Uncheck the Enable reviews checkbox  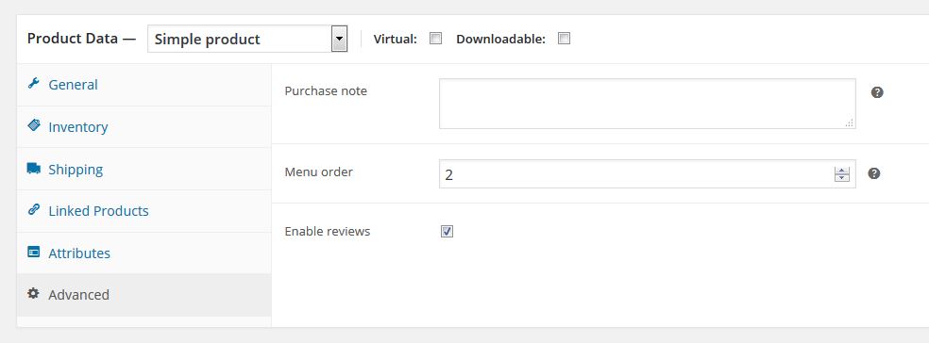point(448,231)
